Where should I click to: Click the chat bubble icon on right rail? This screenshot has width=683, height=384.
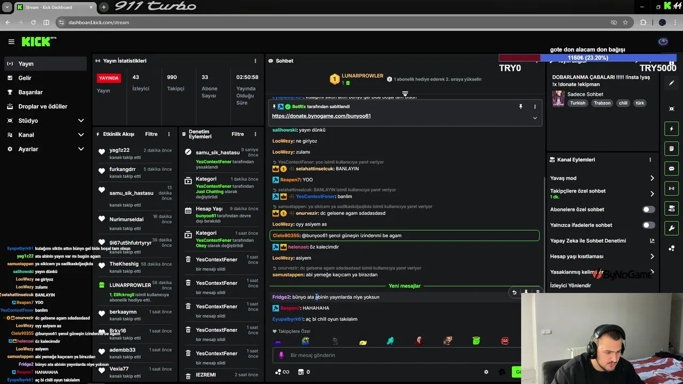point(671,169)
